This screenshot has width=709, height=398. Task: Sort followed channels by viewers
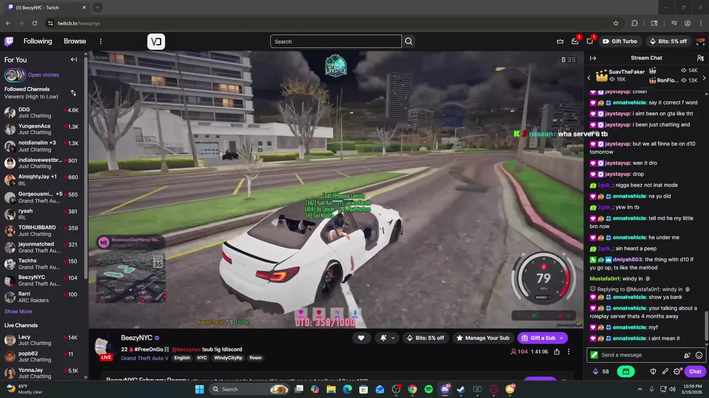pyautogui.click(x=73, y=93)
